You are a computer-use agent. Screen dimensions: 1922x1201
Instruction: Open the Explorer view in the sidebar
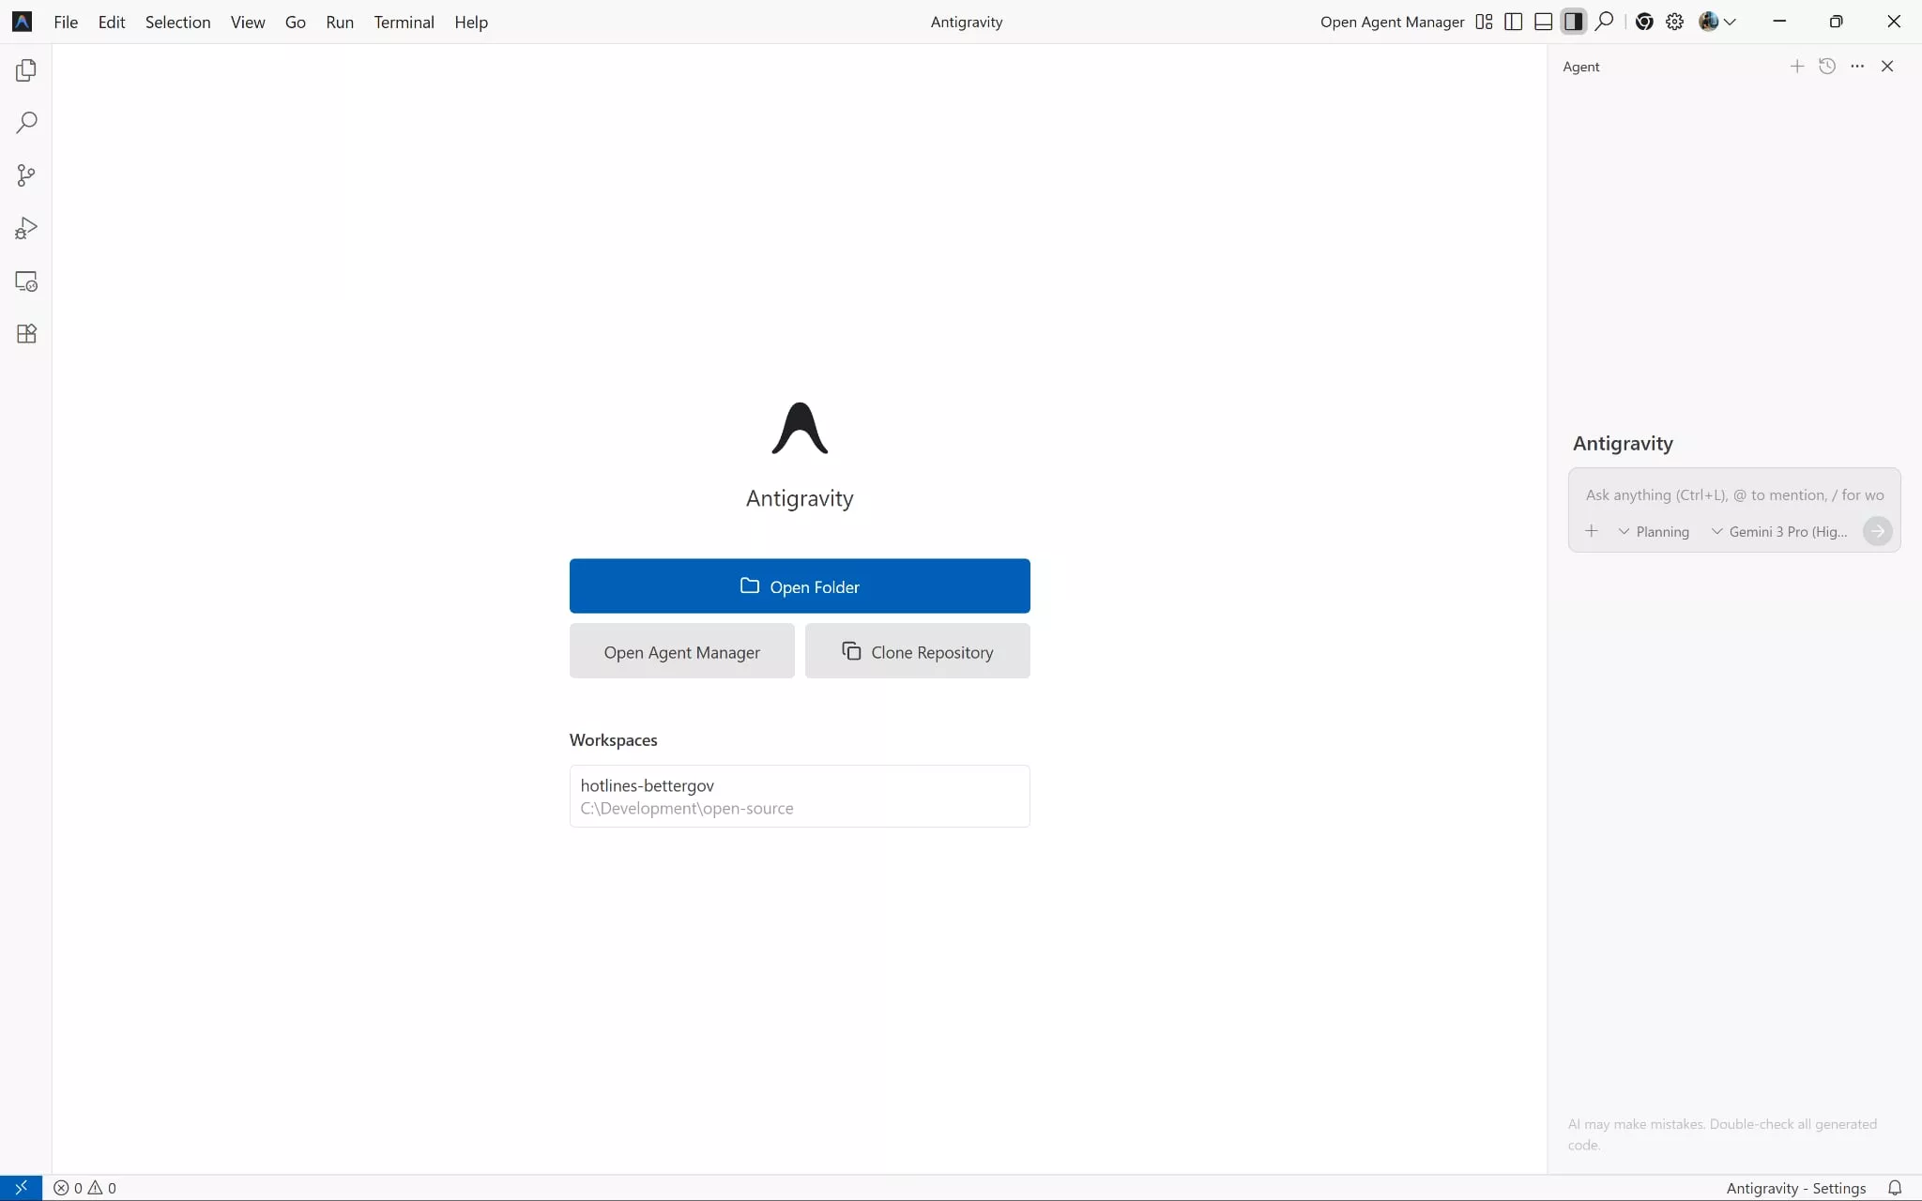coord(26,69)
